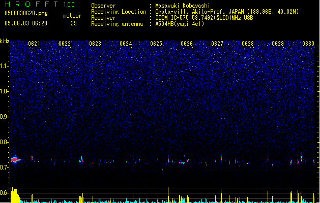Click the 0629 time marker

(278, 44)
